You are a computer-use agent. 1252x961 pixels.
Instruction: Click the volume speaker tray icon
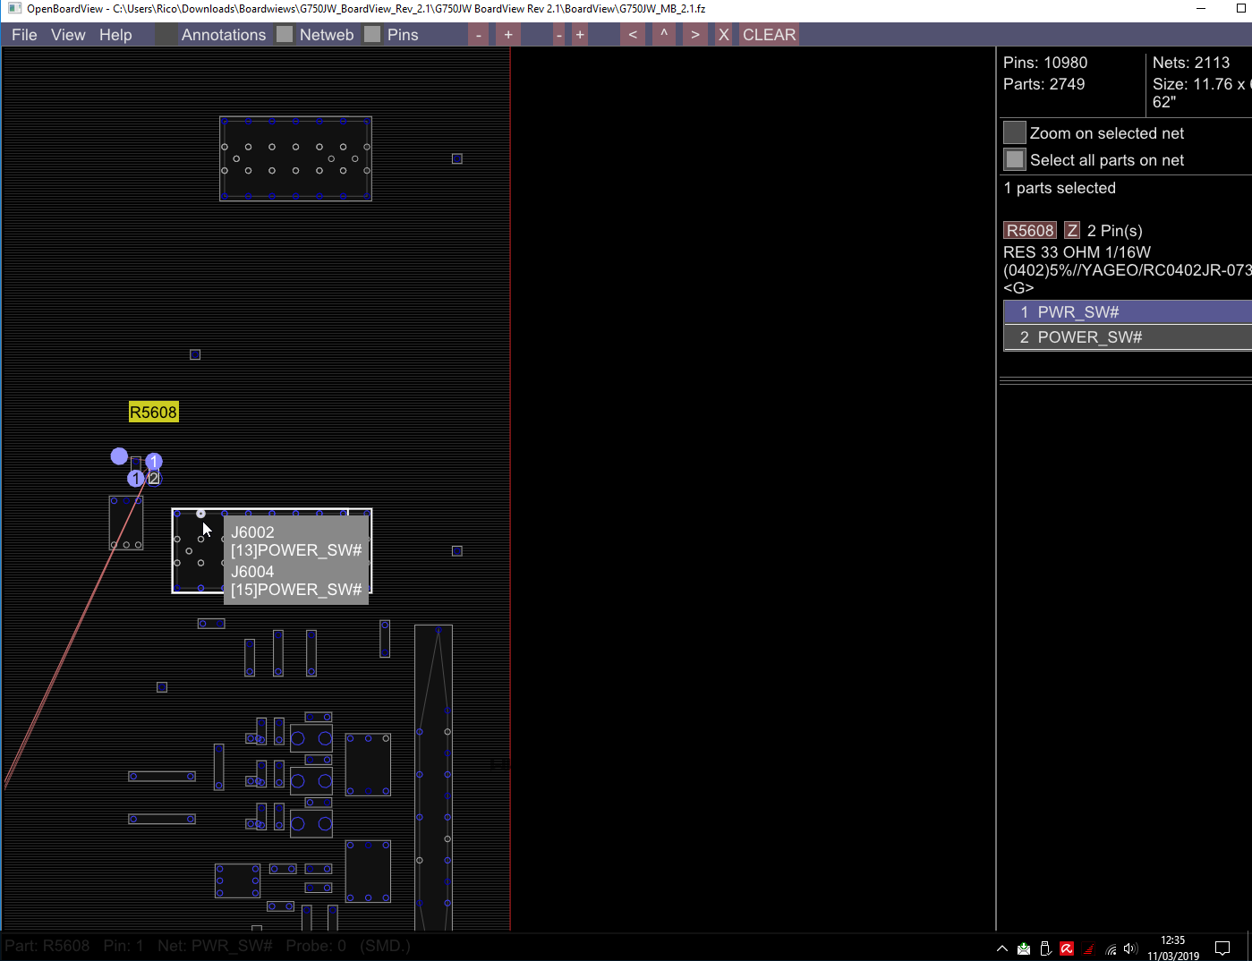point(1130,948)
